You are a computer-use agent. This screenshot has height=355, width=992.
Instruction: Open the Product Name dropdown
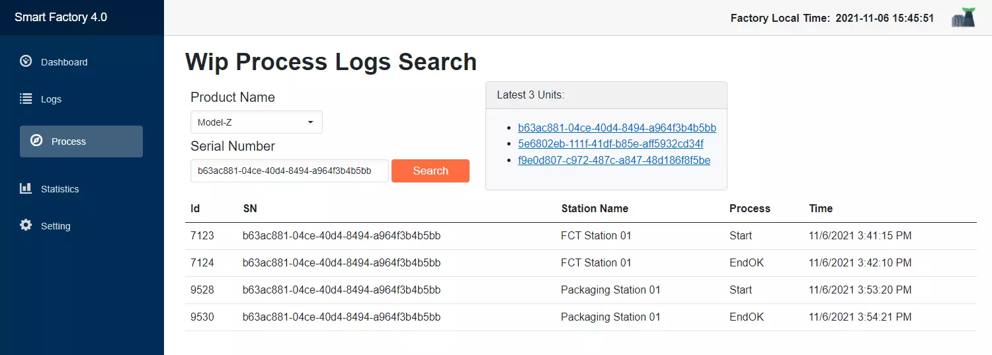pos(256,122)
